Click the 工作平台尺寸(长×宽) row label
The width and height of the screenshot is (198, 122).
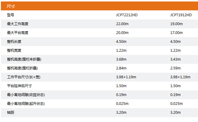tap(24, 77)
